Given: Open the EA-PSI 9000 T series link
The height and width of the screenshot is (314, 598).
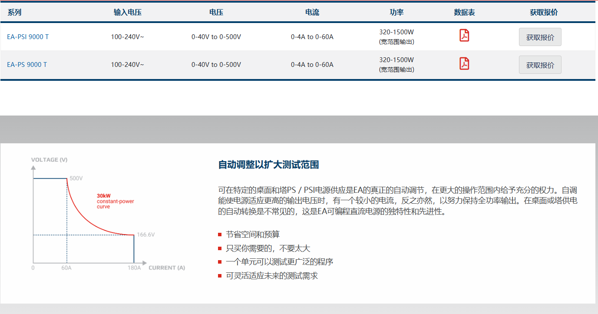Looking at the screenshot, I should point(28,37).
